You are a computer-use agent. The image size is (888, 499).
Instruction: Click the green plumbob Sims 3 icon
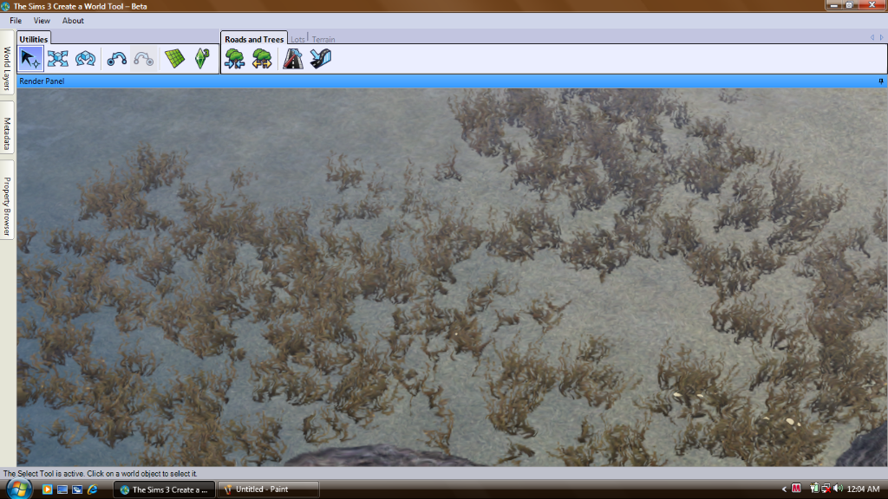coord(202,59)
